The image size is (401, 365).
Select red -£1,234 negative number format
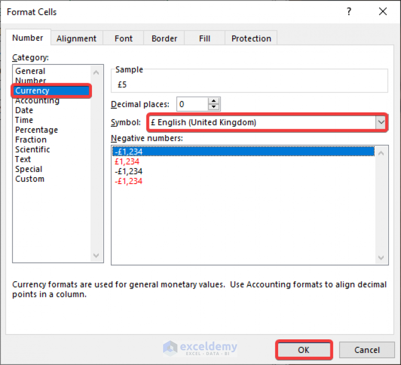pos(244,181)
